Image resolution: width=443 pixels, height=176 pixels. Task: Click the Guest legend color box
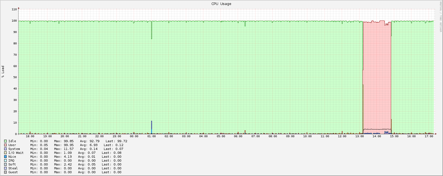(5, 172)
